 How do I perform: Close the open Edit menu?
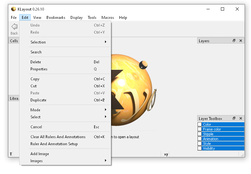point(25,17)
